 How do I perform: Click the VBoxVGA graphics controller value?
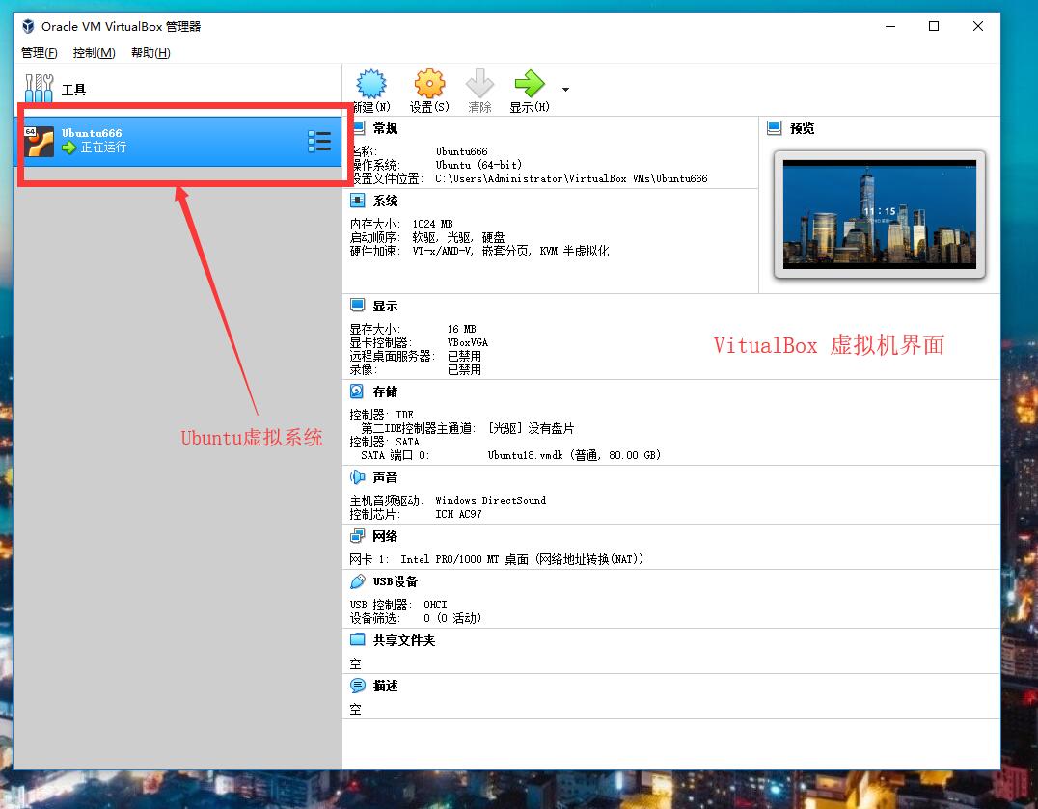click(467, 342)
